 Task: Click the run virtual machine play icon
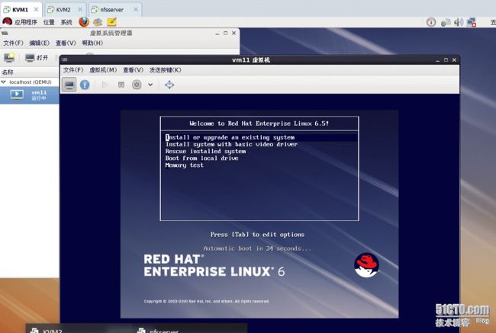(x=105, y=85)
